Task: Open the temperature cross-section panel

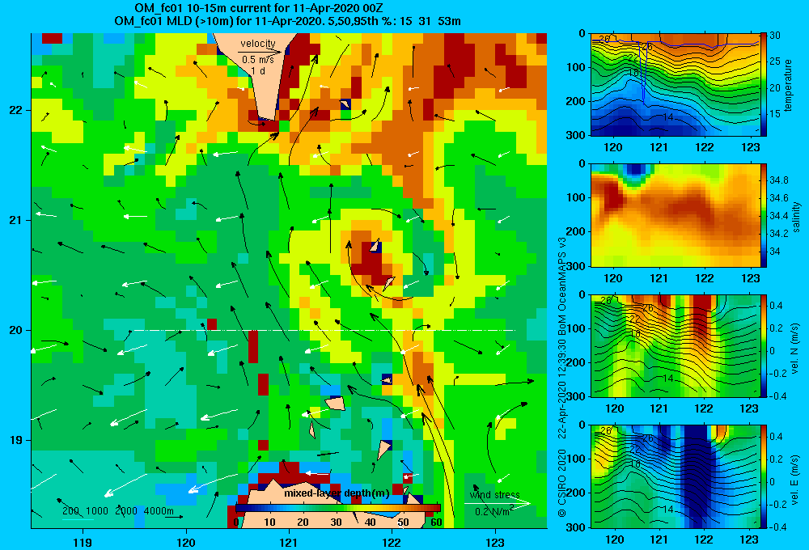Action: [x=676, y=85]
